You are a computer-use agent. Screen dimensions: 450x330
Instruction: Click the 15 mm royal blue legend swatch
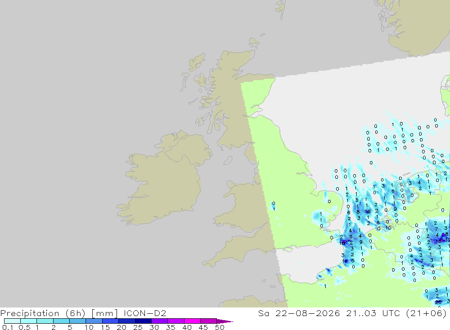111,321
